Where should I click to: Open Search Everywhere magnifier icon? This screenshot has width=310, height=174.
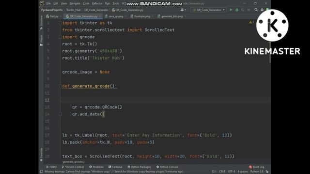click(x=256, y=10)
